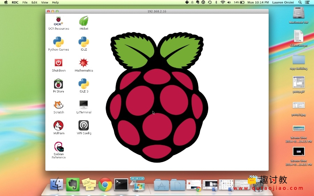Open the Help menu
The width and height of the screenshot is (314, 196).
tap(55, 2)
